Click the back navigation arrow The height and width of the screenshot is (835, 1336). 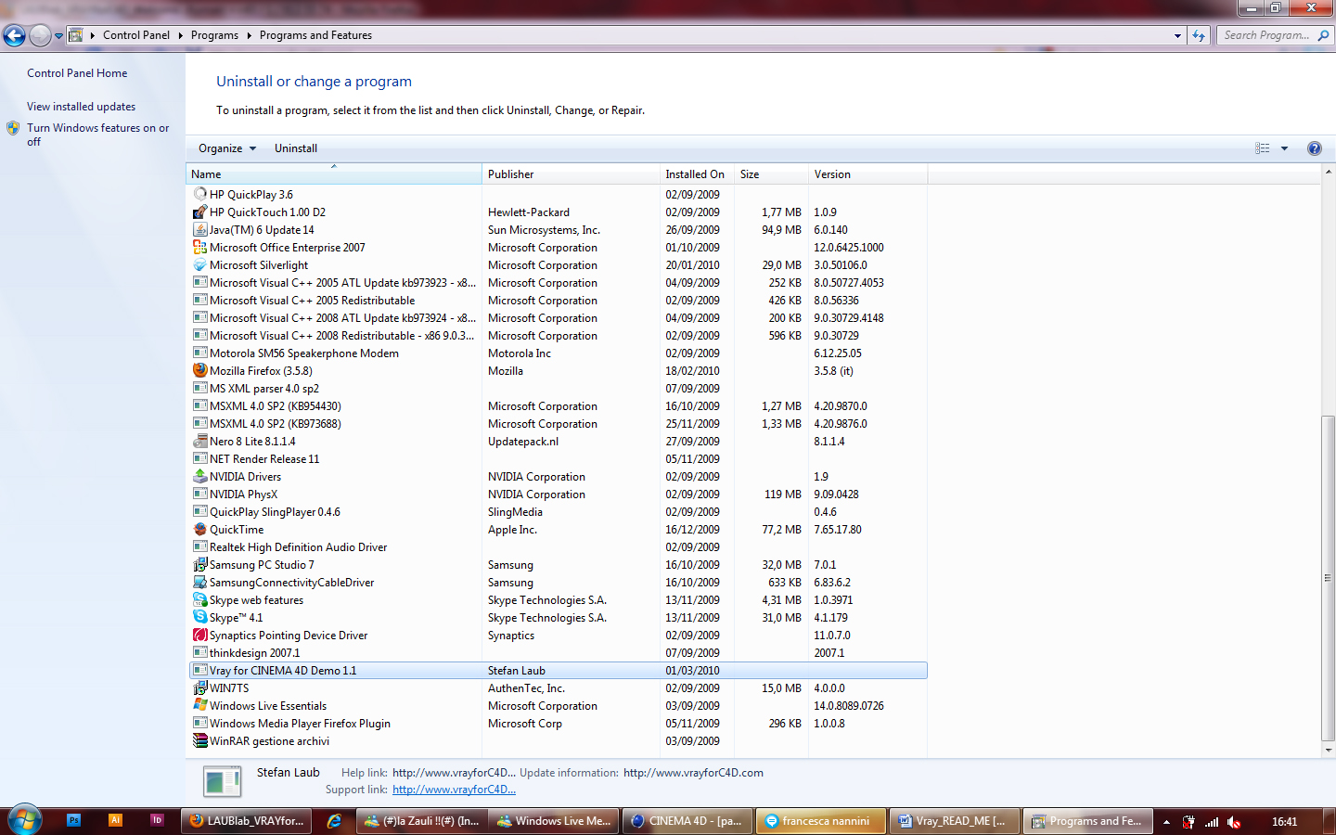14,35
